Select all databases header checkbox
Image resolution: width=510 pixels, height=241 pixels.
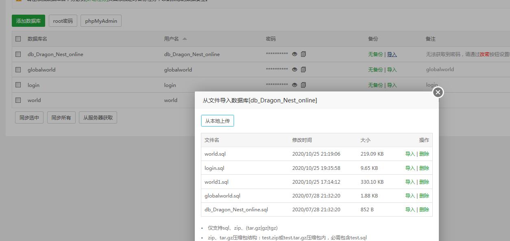point(18,39)
